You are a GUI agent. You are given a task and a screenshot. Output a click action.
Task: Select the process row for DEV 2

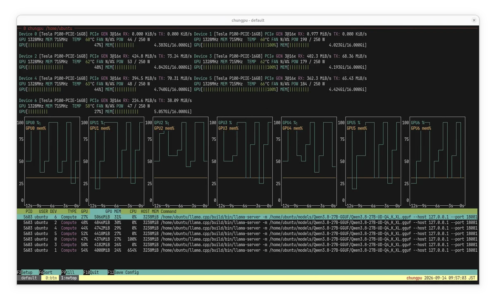(248, 222)
